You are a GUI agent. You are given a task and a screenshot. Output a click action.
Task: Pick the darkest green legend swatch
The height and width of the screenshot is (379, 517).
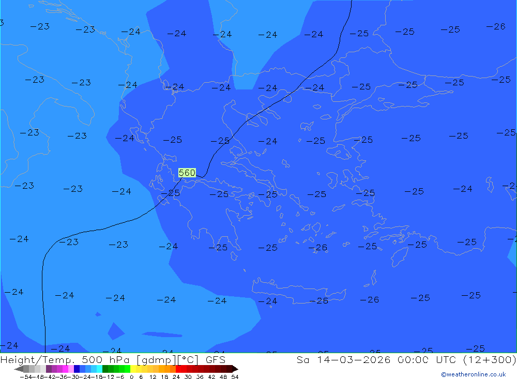(105, 369)
